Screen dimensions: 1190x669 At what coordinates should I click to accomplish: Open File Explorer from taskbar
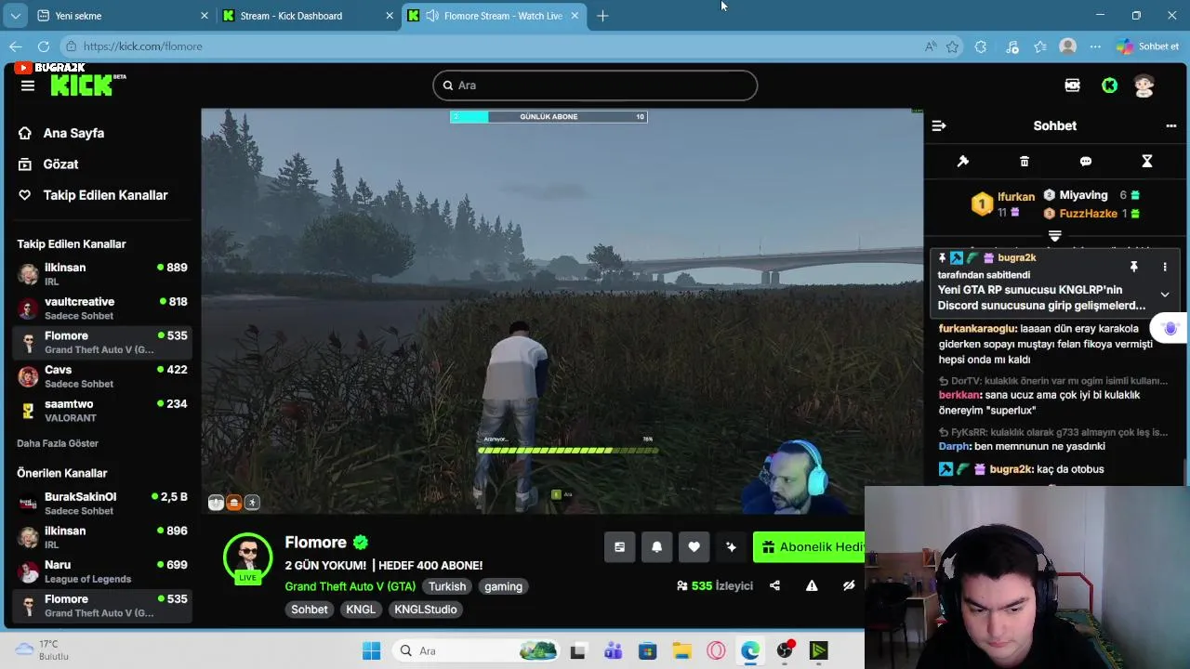681,650
